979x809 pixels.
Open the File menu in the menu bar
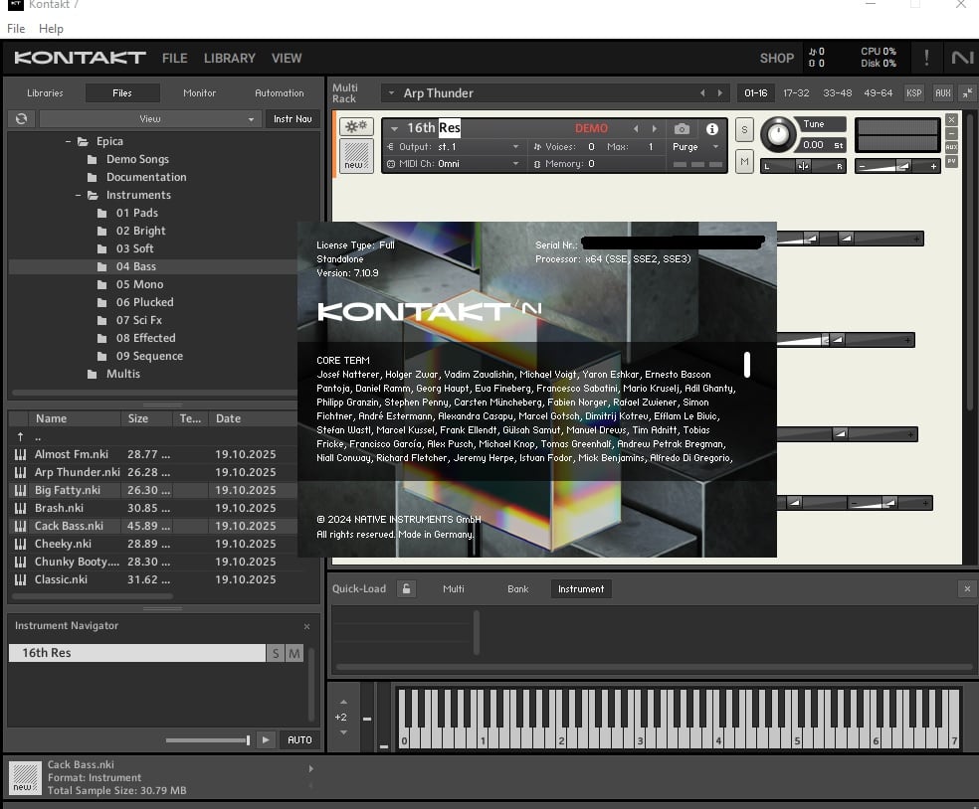[16, 29]
